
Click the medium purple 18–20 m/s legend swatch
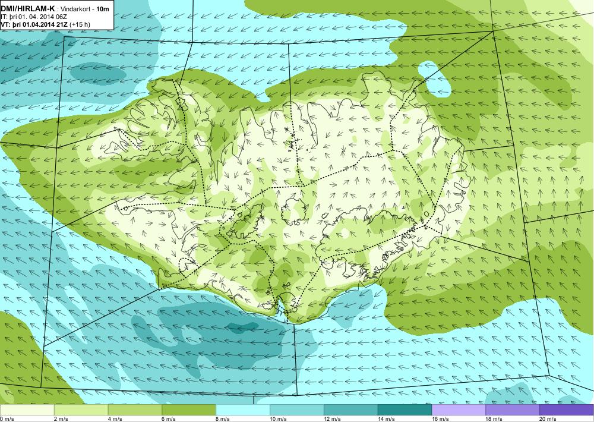(x=513, y=410)
